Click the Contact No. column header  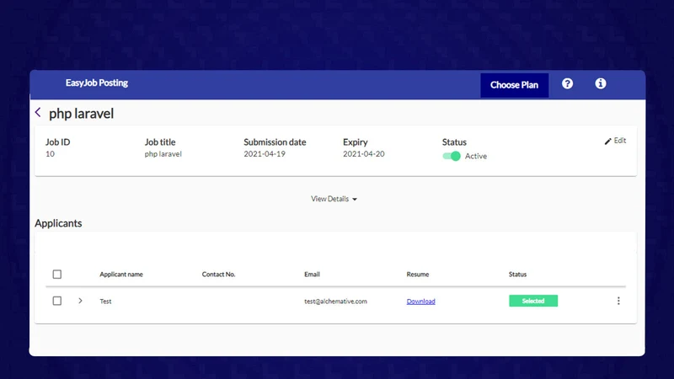click(x=219, y=275)
